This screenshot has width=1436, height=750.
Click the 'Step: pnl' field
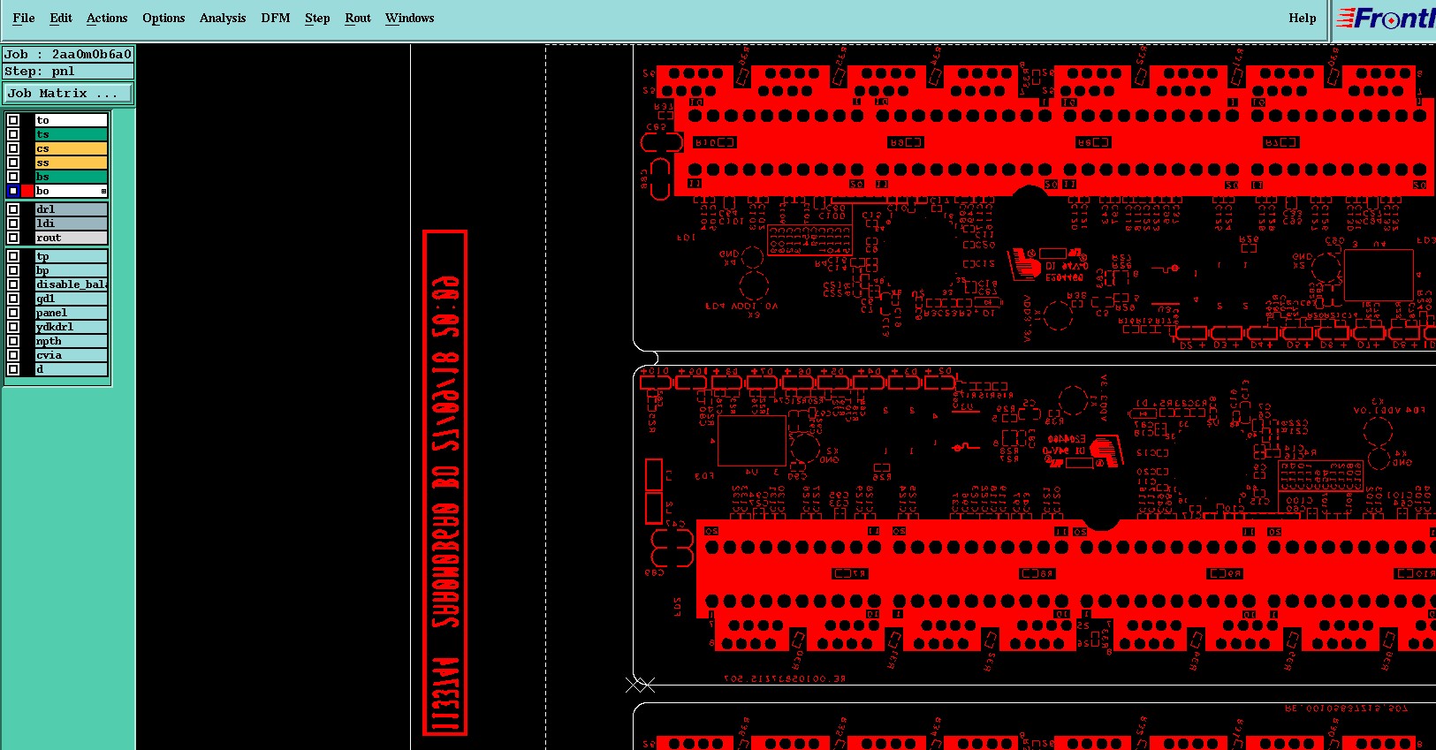coord(68,71)
